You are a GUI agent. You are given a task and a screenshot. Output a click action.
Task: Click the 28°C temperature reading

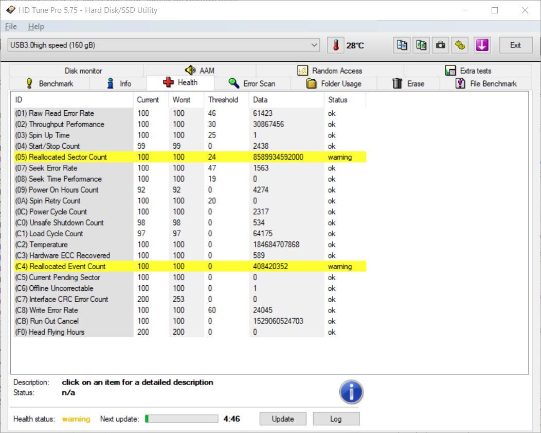click(355, 46)
